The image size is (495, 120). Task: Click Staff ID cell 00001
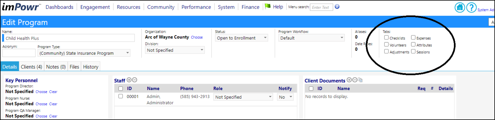tap(133, 97)
